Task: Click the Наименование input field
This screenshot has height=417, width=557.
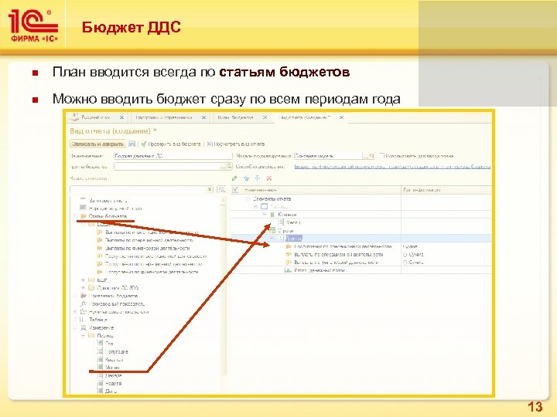Action: tap(173, 156)
